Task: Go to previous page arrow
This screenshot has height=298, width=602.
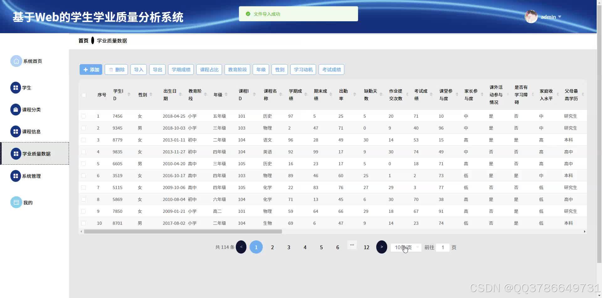Action: click(x=241, y=247)
